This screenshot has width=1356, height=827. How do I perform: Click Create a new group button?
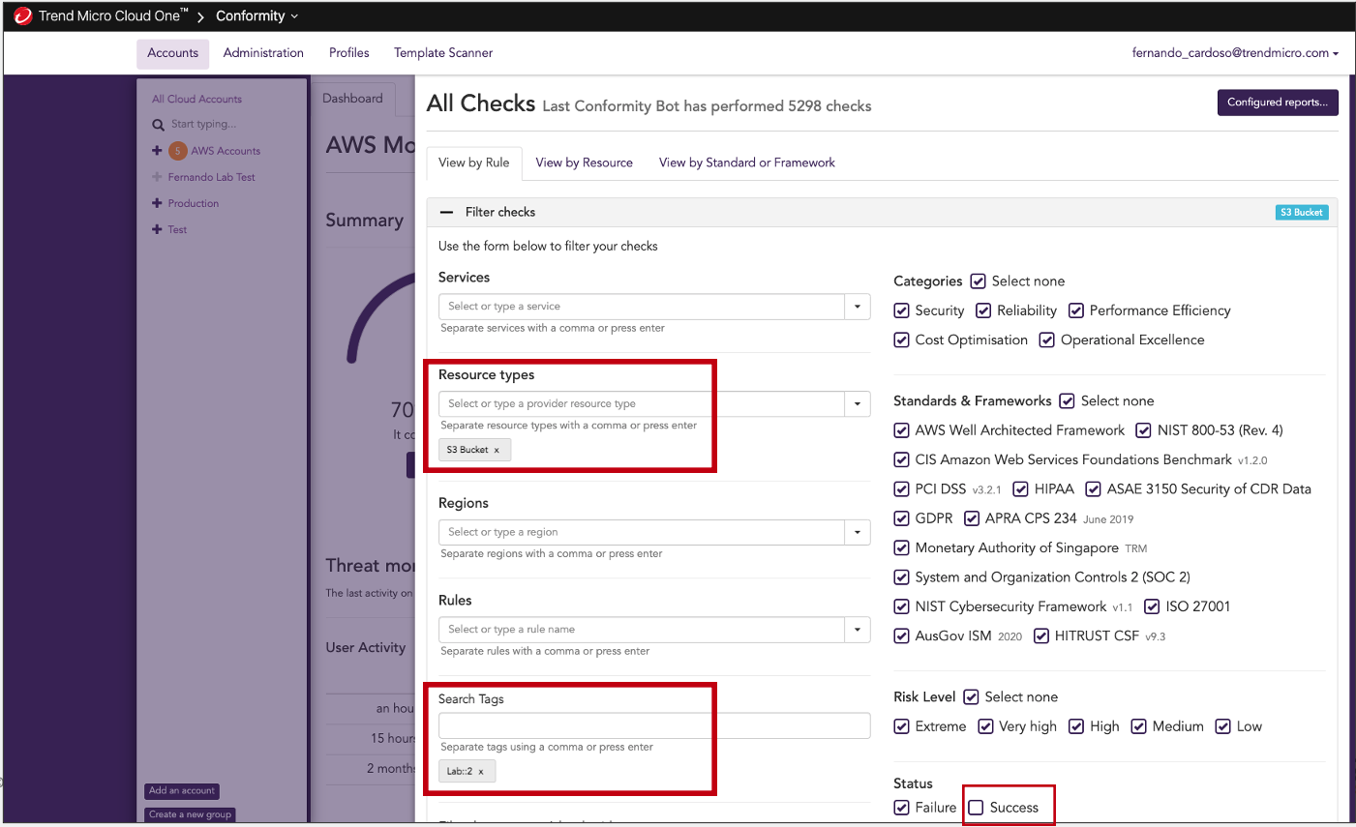(191, 814)
